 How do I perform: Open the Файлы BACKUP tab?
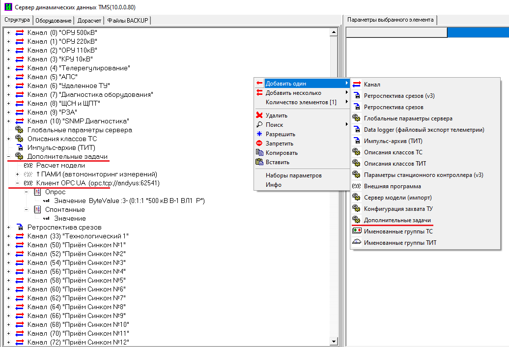(128, 20)
